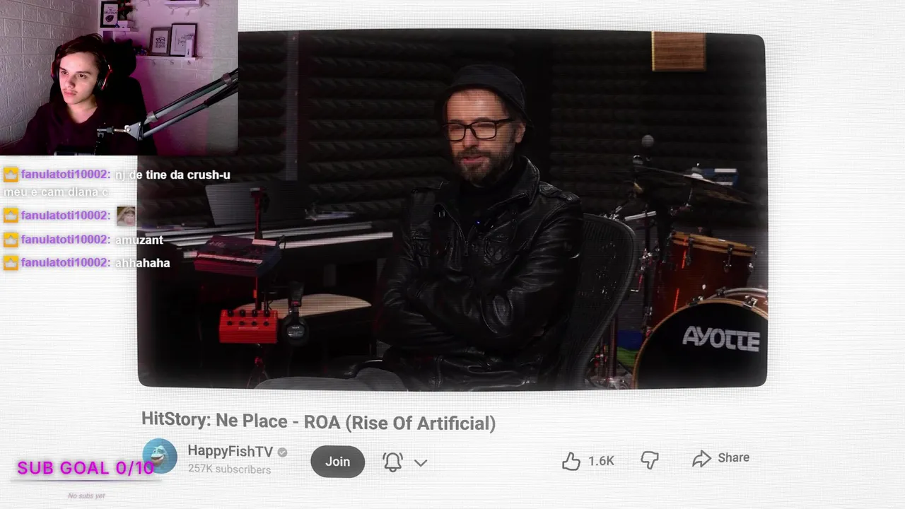Screen dimensions: 905x509
Task: Click the verified badge beside HappyFishTV
Action: (x=282, y=452)
